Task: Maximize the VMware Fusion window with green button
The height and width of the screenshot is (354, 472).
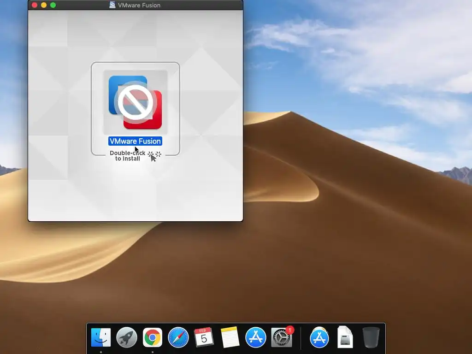Action: [x=53, y=5]
